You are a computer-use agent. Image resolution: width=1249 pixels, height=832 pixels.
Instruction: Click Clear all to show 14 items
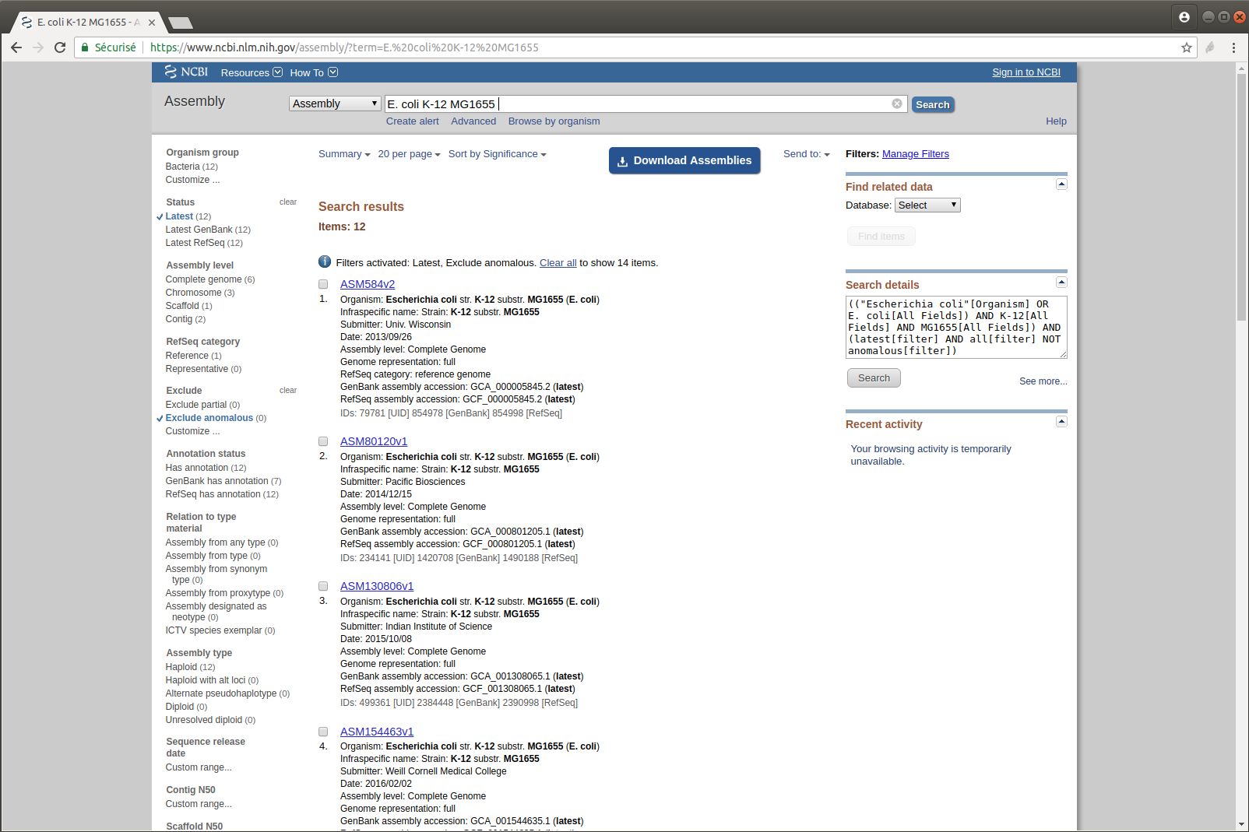coord(558,263)
